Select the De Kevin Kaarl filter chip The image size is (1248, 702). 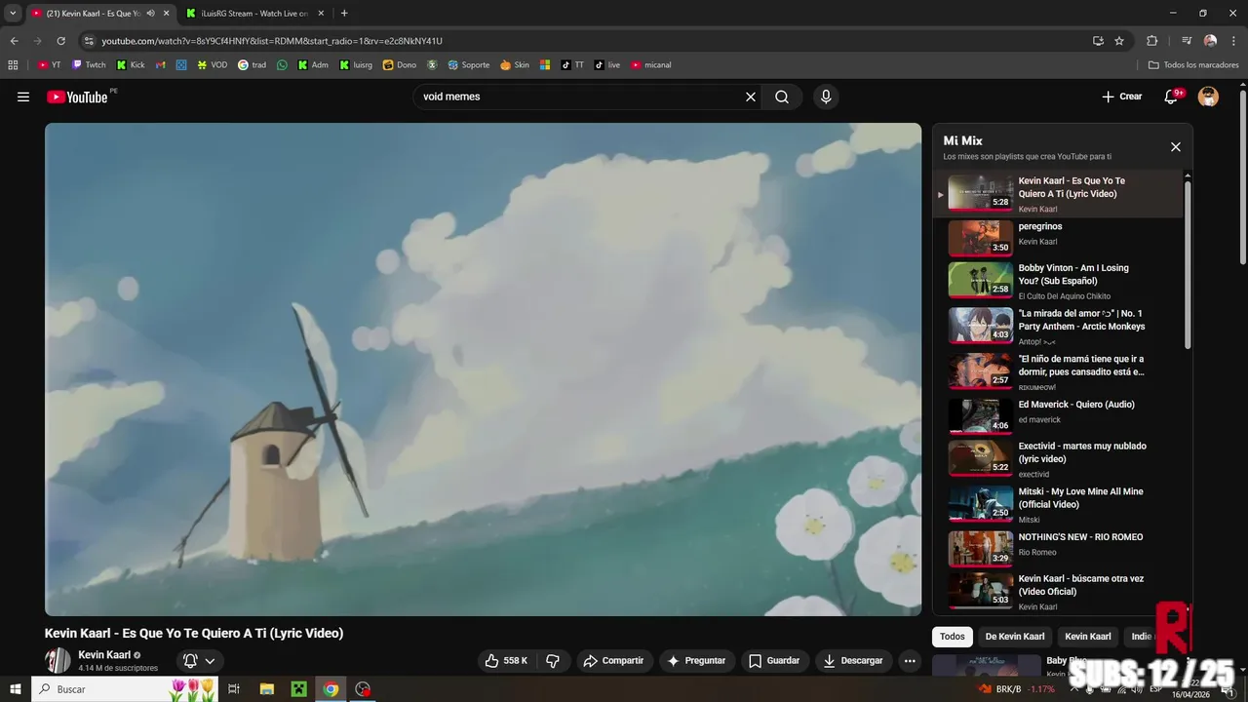tap(1015, 637)
